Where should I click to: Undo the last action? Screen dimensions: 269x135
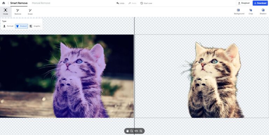(x=120, y=3)
